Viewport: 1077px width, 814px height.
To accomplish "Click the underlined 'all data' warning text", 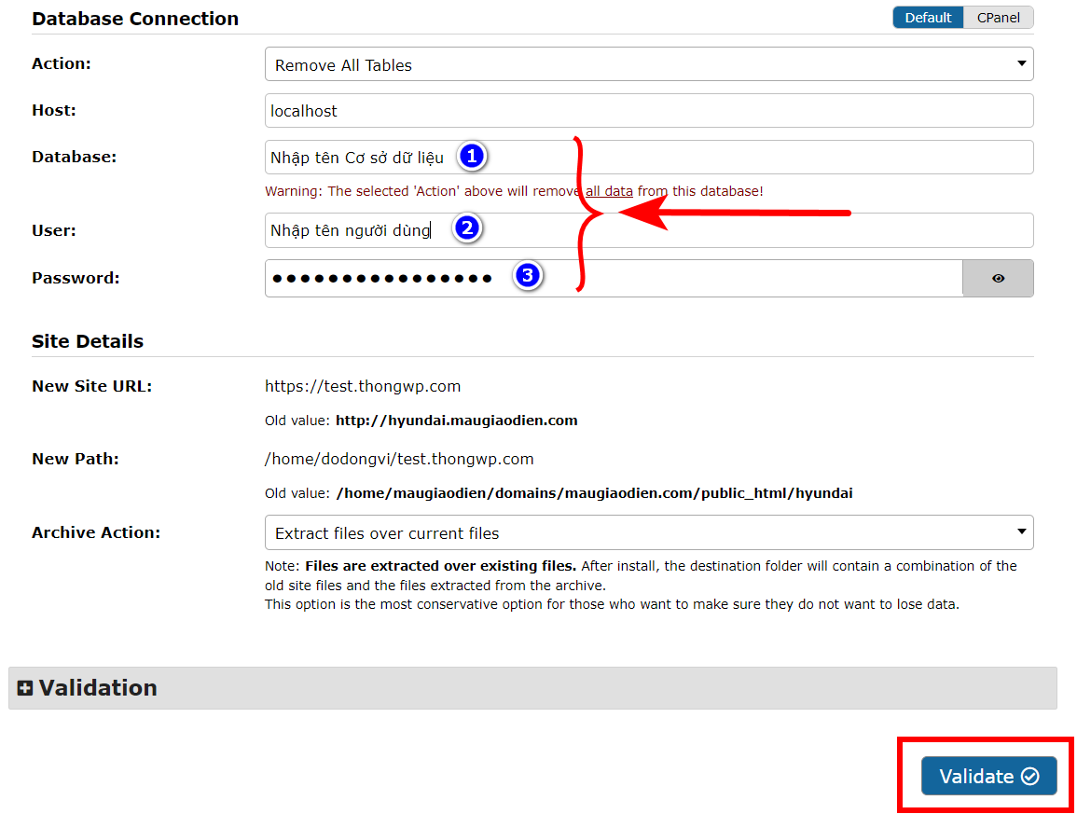I will [609, 191].
